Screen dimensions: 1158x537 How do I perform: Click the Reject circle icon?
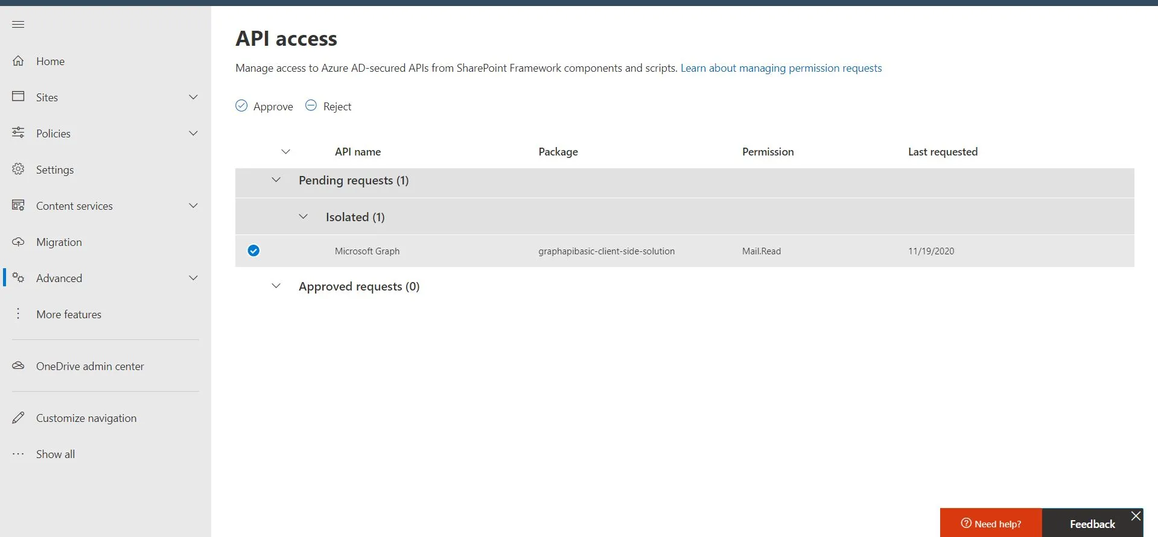(x=311, y=106)
